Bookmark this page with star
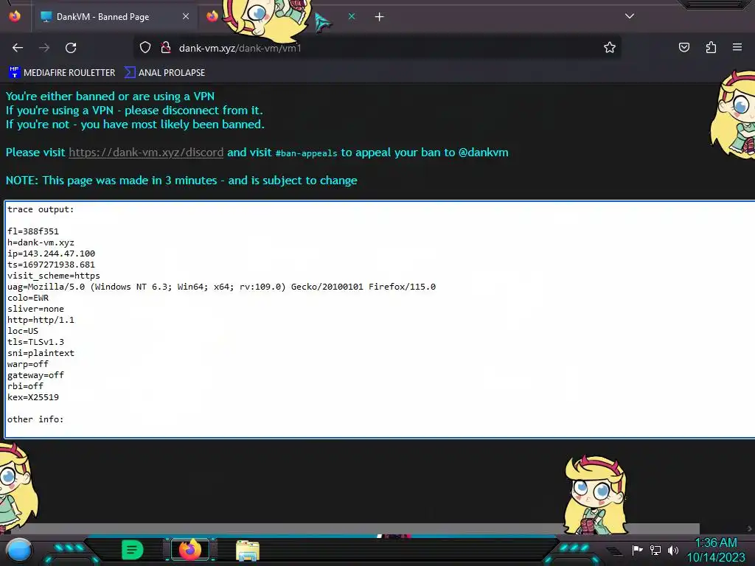The image size is (755, 566). coord(610,47)
